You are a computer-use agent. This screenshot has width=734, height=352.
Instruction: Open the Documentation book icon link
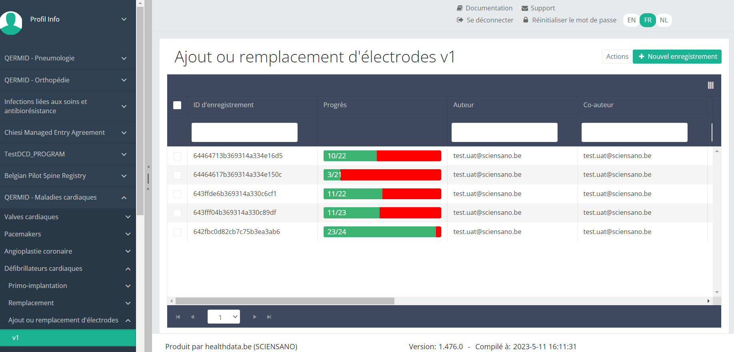(460, 8)
